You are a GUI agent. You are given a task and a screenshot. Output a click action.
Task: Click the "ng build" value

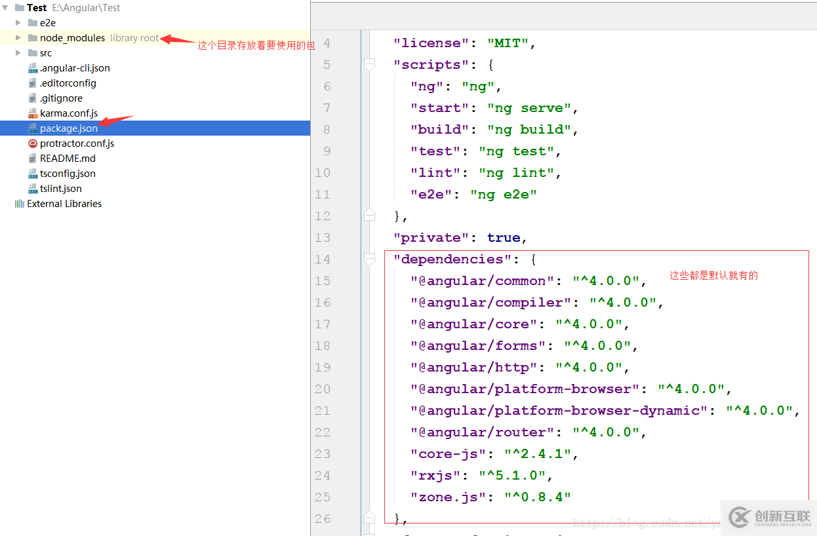[529, 130]
